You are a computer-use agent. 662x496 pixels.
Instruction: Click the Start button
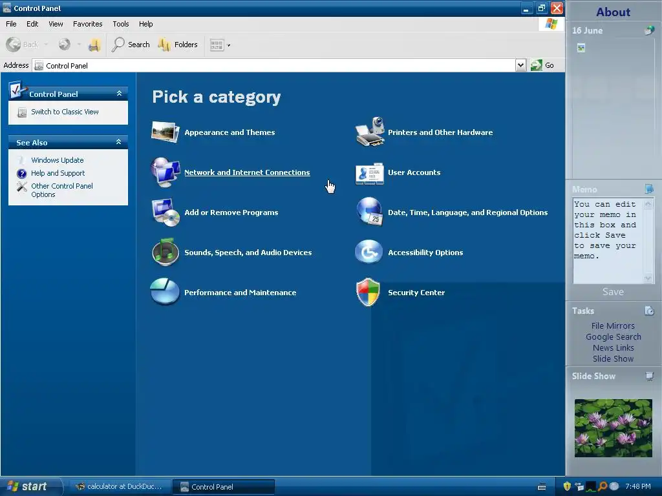(30, 486)
